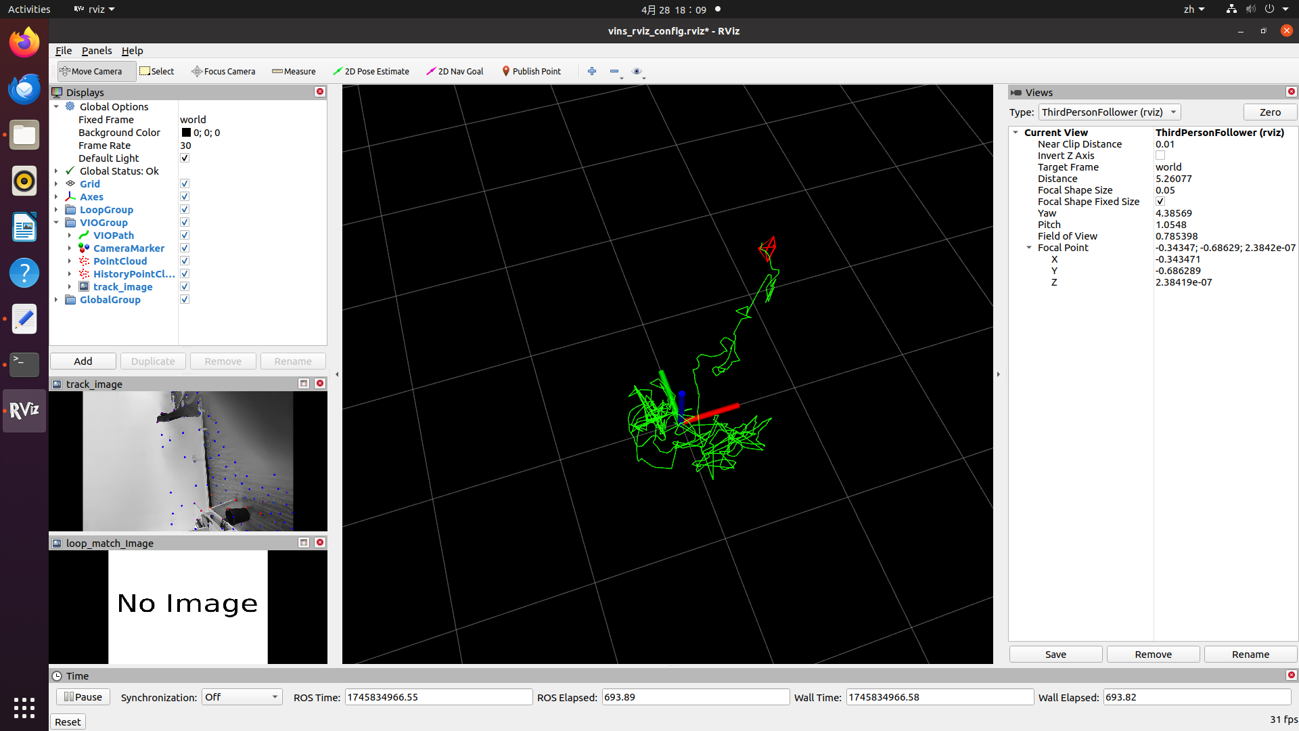The image size is (1299, 731).
Task: Select the 2D Nav Goal tool
Action: [455, 71]
